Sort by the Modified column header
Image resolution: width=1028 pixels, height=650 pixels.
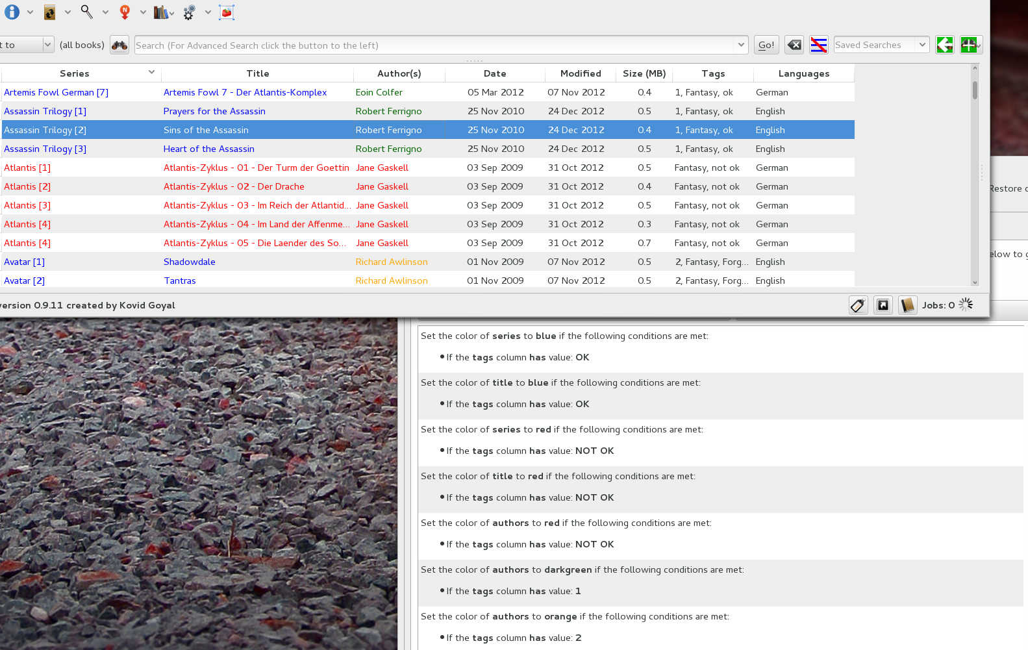(581, 73)
